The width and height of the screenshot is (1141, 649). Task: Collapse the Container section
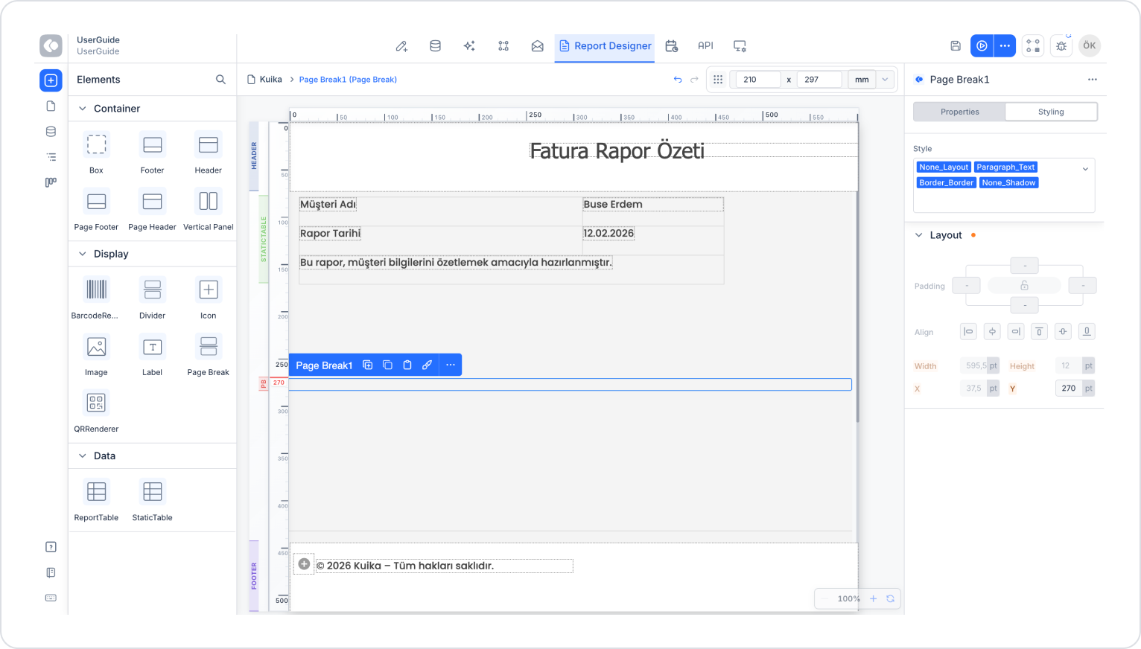83,109
